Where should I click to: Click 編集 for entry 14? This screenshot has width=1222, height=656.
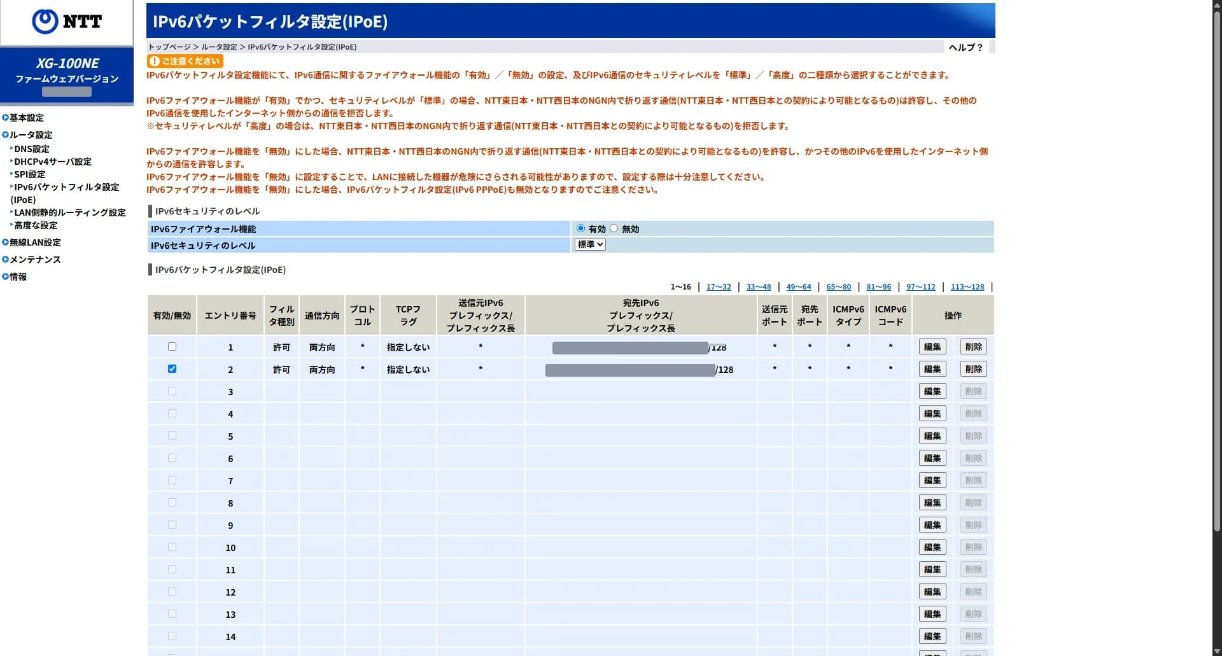932,636
